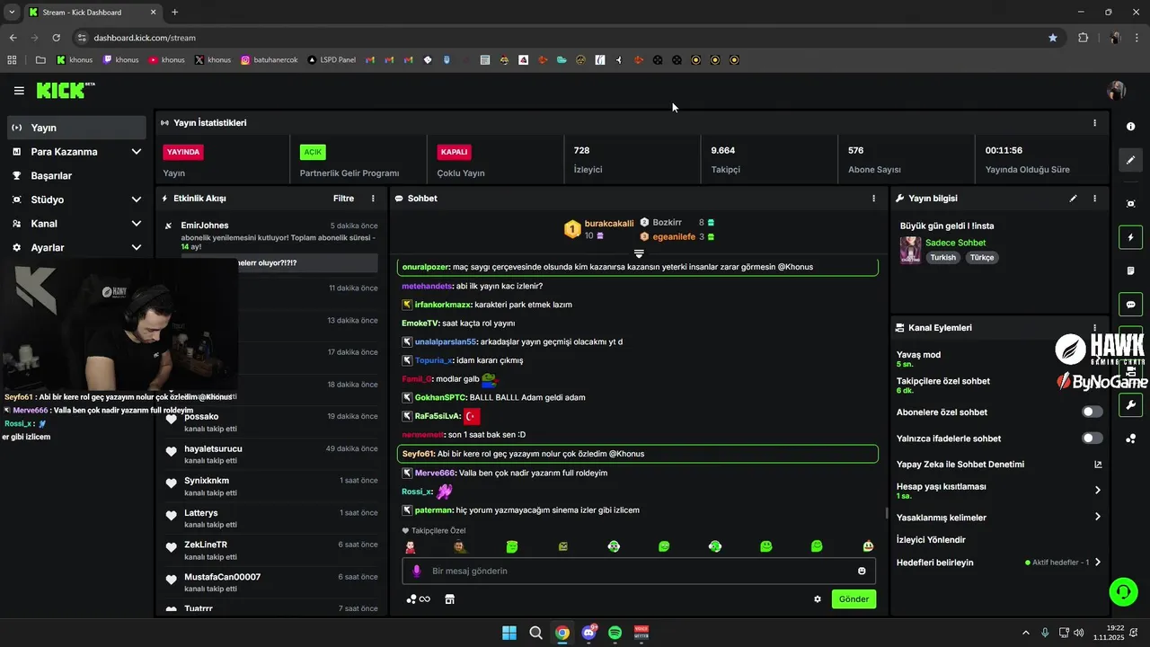Image resolution: width=1150 pixels, height=647 pixels.
Task: Click the Gönder send button
Action: (x=854, y=599)
